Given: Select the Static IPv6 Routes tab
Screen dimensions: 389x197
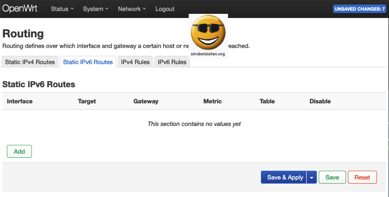Looking at the screenshot, I should tap(88, 62).
